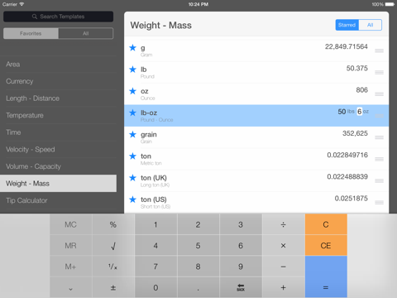The height and width of the screenshot is (298, 397).
Task: Tap the reciprocal 1/x key
Action: [x=113, y=267]
